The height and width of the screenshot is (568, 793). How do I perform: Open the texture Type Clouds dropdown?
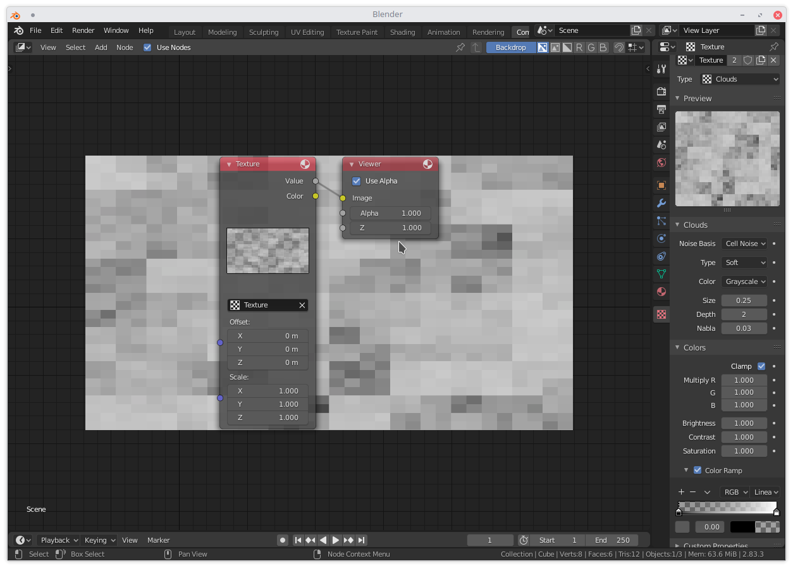741,79
